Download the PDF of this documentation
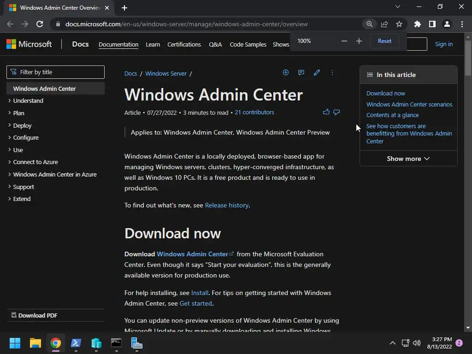 point(34,315)
